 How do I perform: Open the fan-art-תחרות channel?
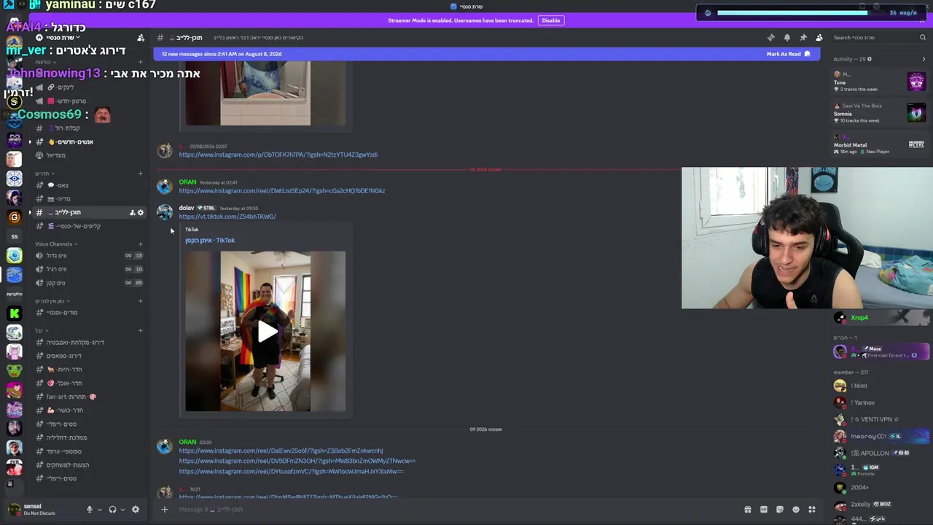89,397
